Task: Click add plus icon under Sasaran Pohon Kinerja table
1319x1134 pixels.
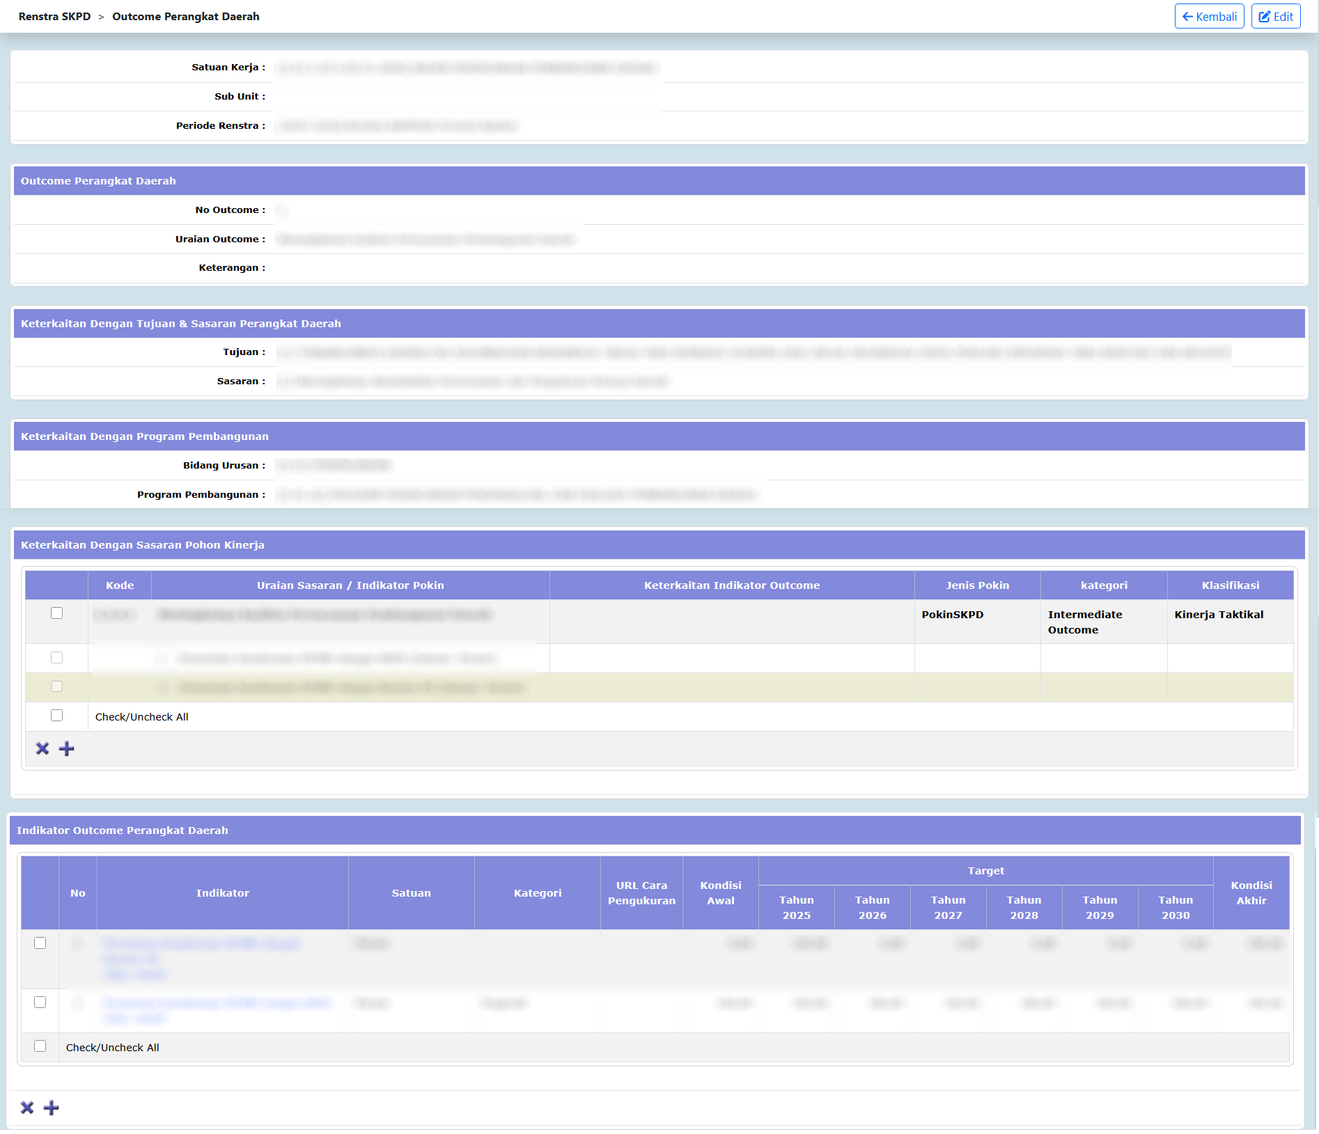Action: [67, 749]
